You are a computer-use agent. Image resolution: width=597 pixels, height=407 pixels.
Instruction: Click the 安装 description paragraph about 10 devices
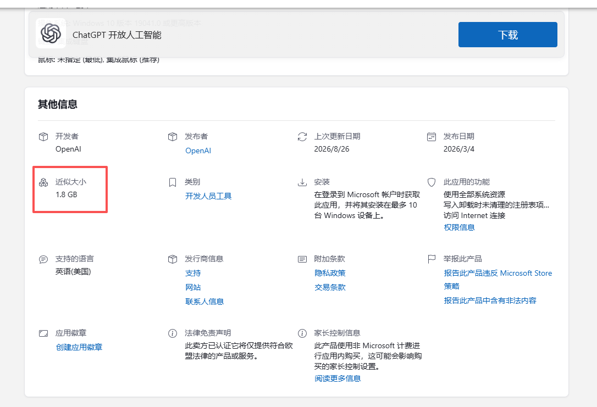[367, 205]
